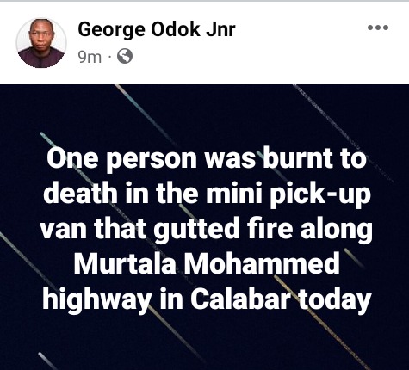
Task: Tap the "One person was burnt to" line
Action: coord(207,159)
